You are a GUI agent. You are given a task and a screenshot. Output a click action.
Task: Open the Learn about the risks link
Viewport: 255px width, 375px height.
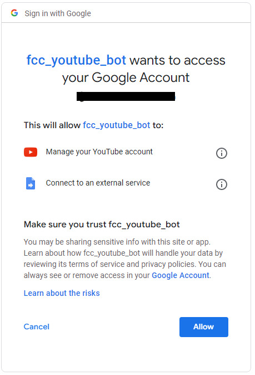click(62, 293)
